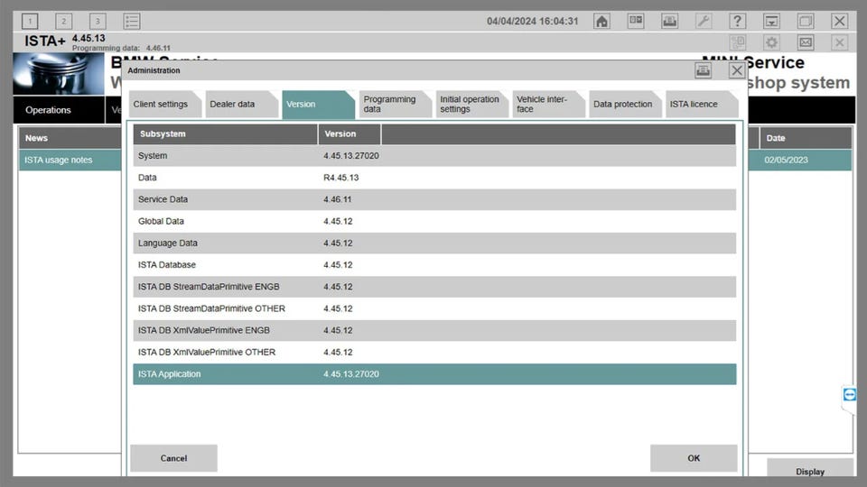
Task: Select the ISTA Application row
Action: point(434,373)
